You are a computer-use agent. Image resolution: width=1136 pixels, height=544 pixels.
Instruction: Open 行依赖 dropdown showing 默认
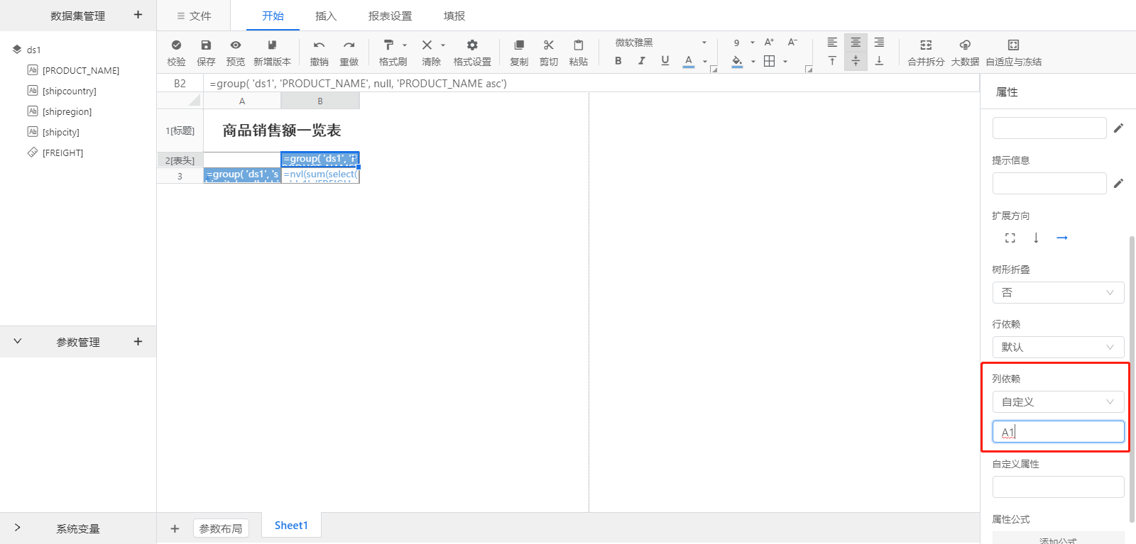[1058, 347]
